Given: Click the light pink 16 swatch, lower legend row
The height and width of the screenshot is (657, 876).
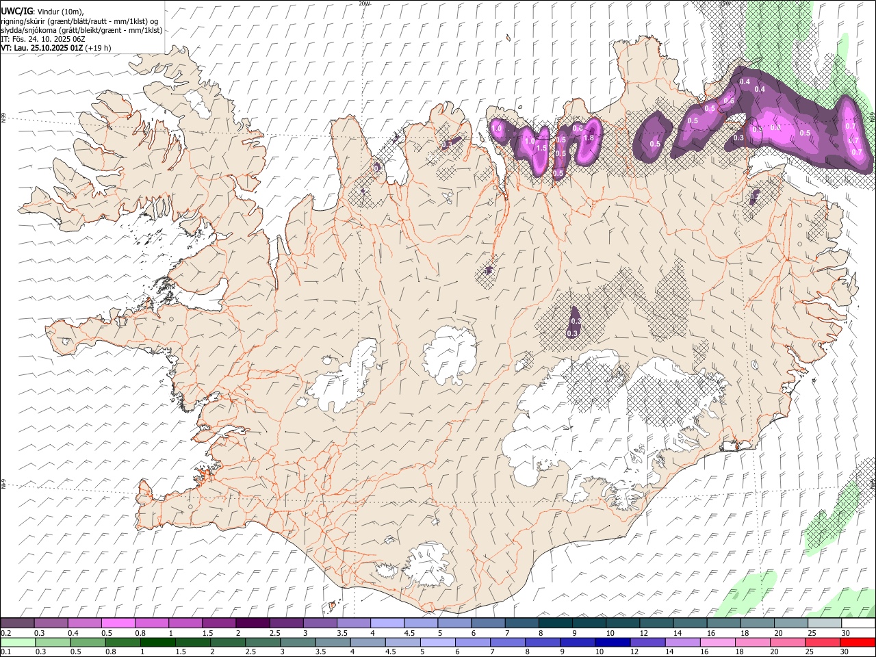Looking at the screenshot, I should (x=717, y=642).
